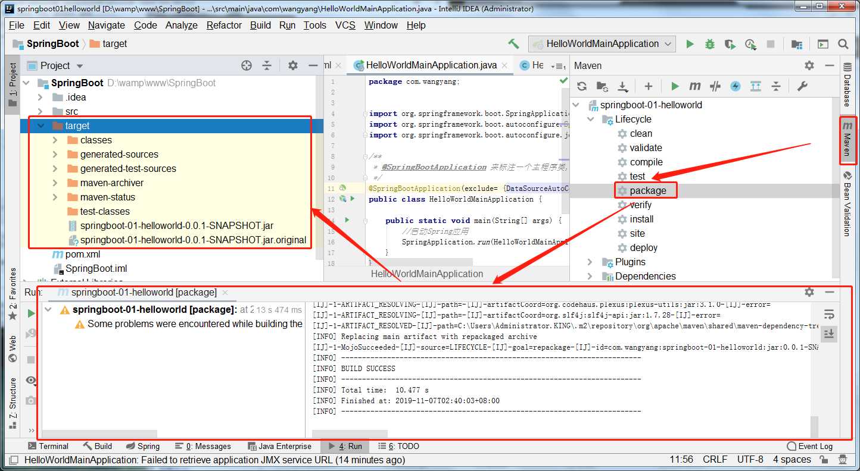The width and height of the screenshot is (860, 471).
Task: Run HelloWorldMainApplication with green play icon
Action: (x=690, y=44)
